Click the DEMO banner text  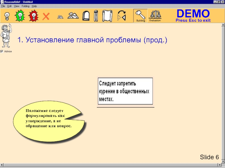(193, 13)
